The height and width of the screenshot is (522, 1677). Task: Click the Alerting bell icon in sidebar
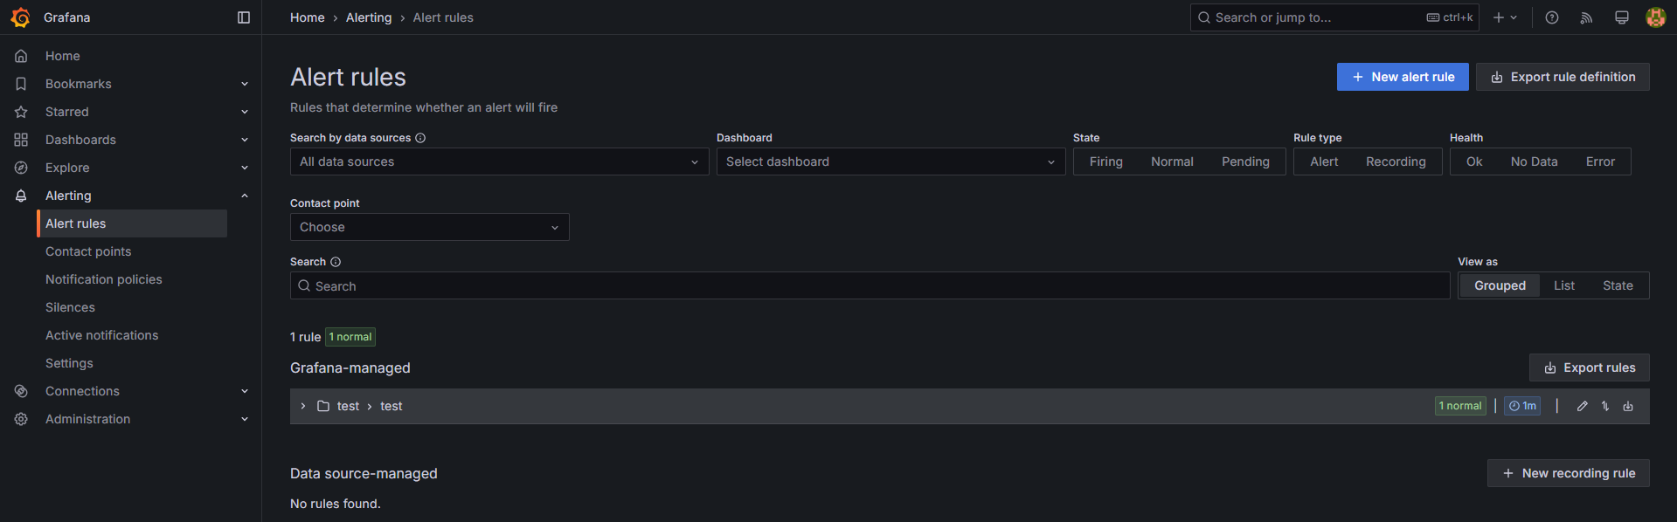(x=21, y=196)
